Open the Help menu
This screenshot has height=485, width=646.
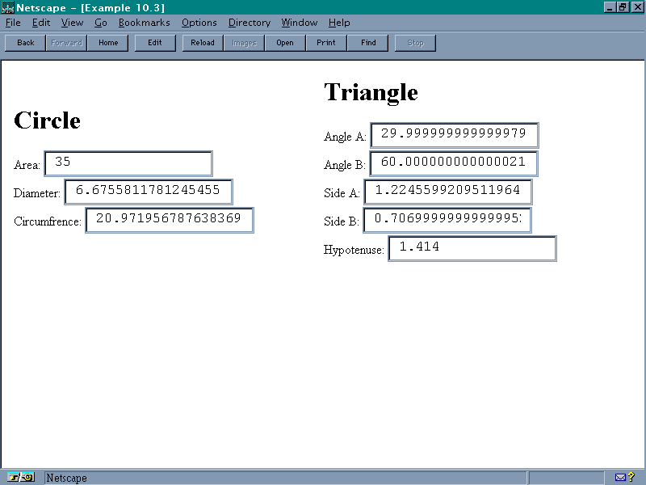pyautogui.click(x=339, y=23)
